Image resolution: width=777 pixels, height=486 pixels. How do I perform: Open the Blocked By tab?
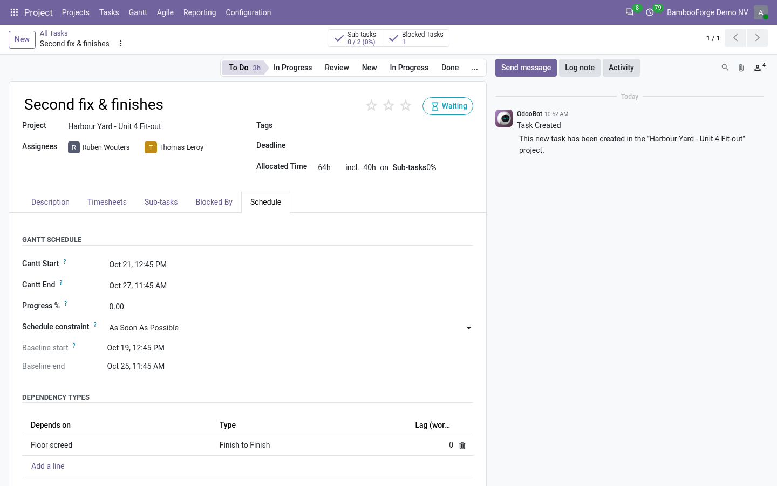click(x=214, y=202)
